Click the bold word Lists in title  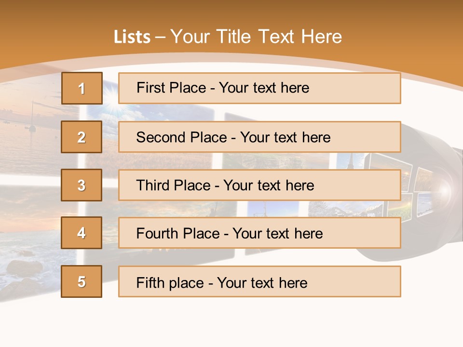click(x=132, y=37)
